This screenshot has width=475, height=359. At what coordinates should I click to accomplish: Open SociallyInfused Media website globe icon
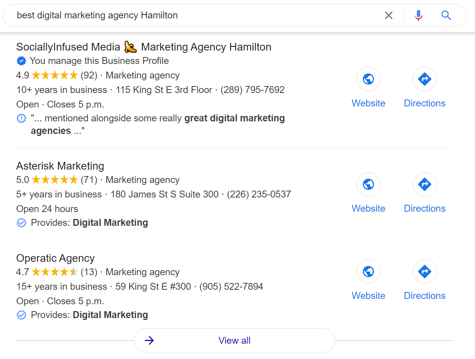click(x=368, y=79)
